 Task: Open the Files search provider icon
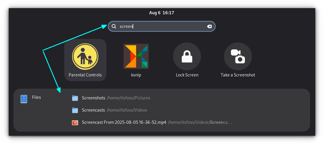coord(24,99)
